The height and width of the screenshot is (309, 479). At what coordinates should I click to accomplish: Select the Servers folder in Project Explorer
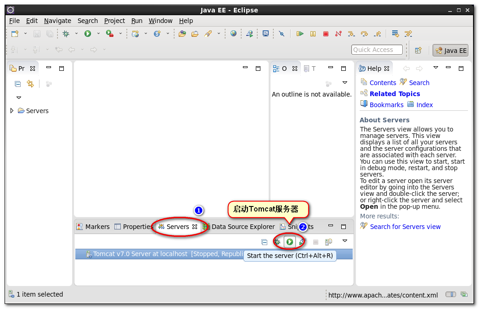click(x=34, y=111)
